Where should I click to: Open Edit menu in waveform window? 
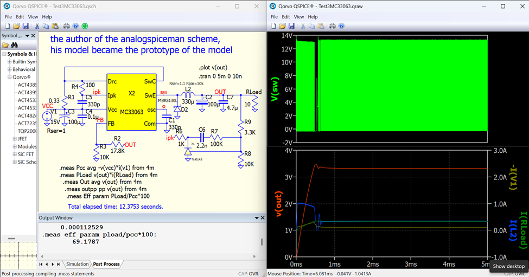pyautogui.click(x=286, y=17)
